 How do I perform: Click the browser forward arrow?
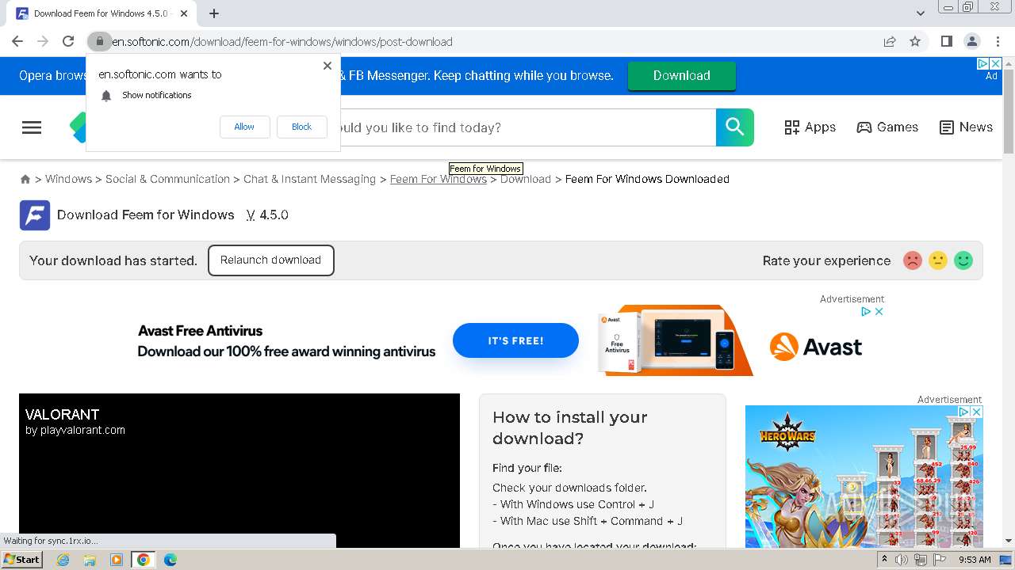tap(43, 41)
